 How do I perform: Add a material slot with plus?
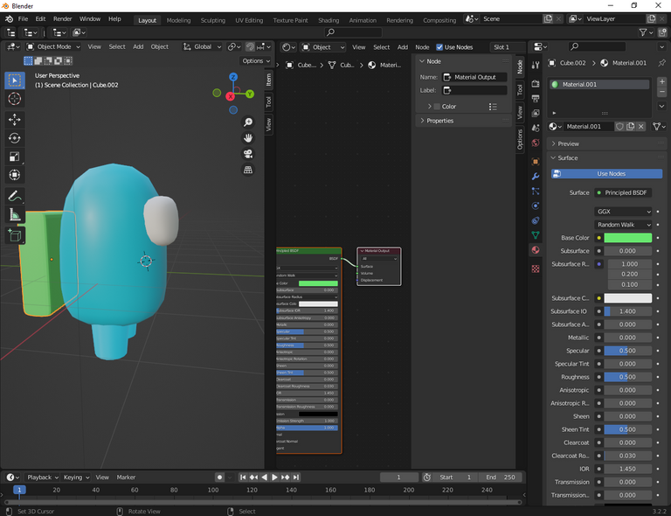point(661,81)
